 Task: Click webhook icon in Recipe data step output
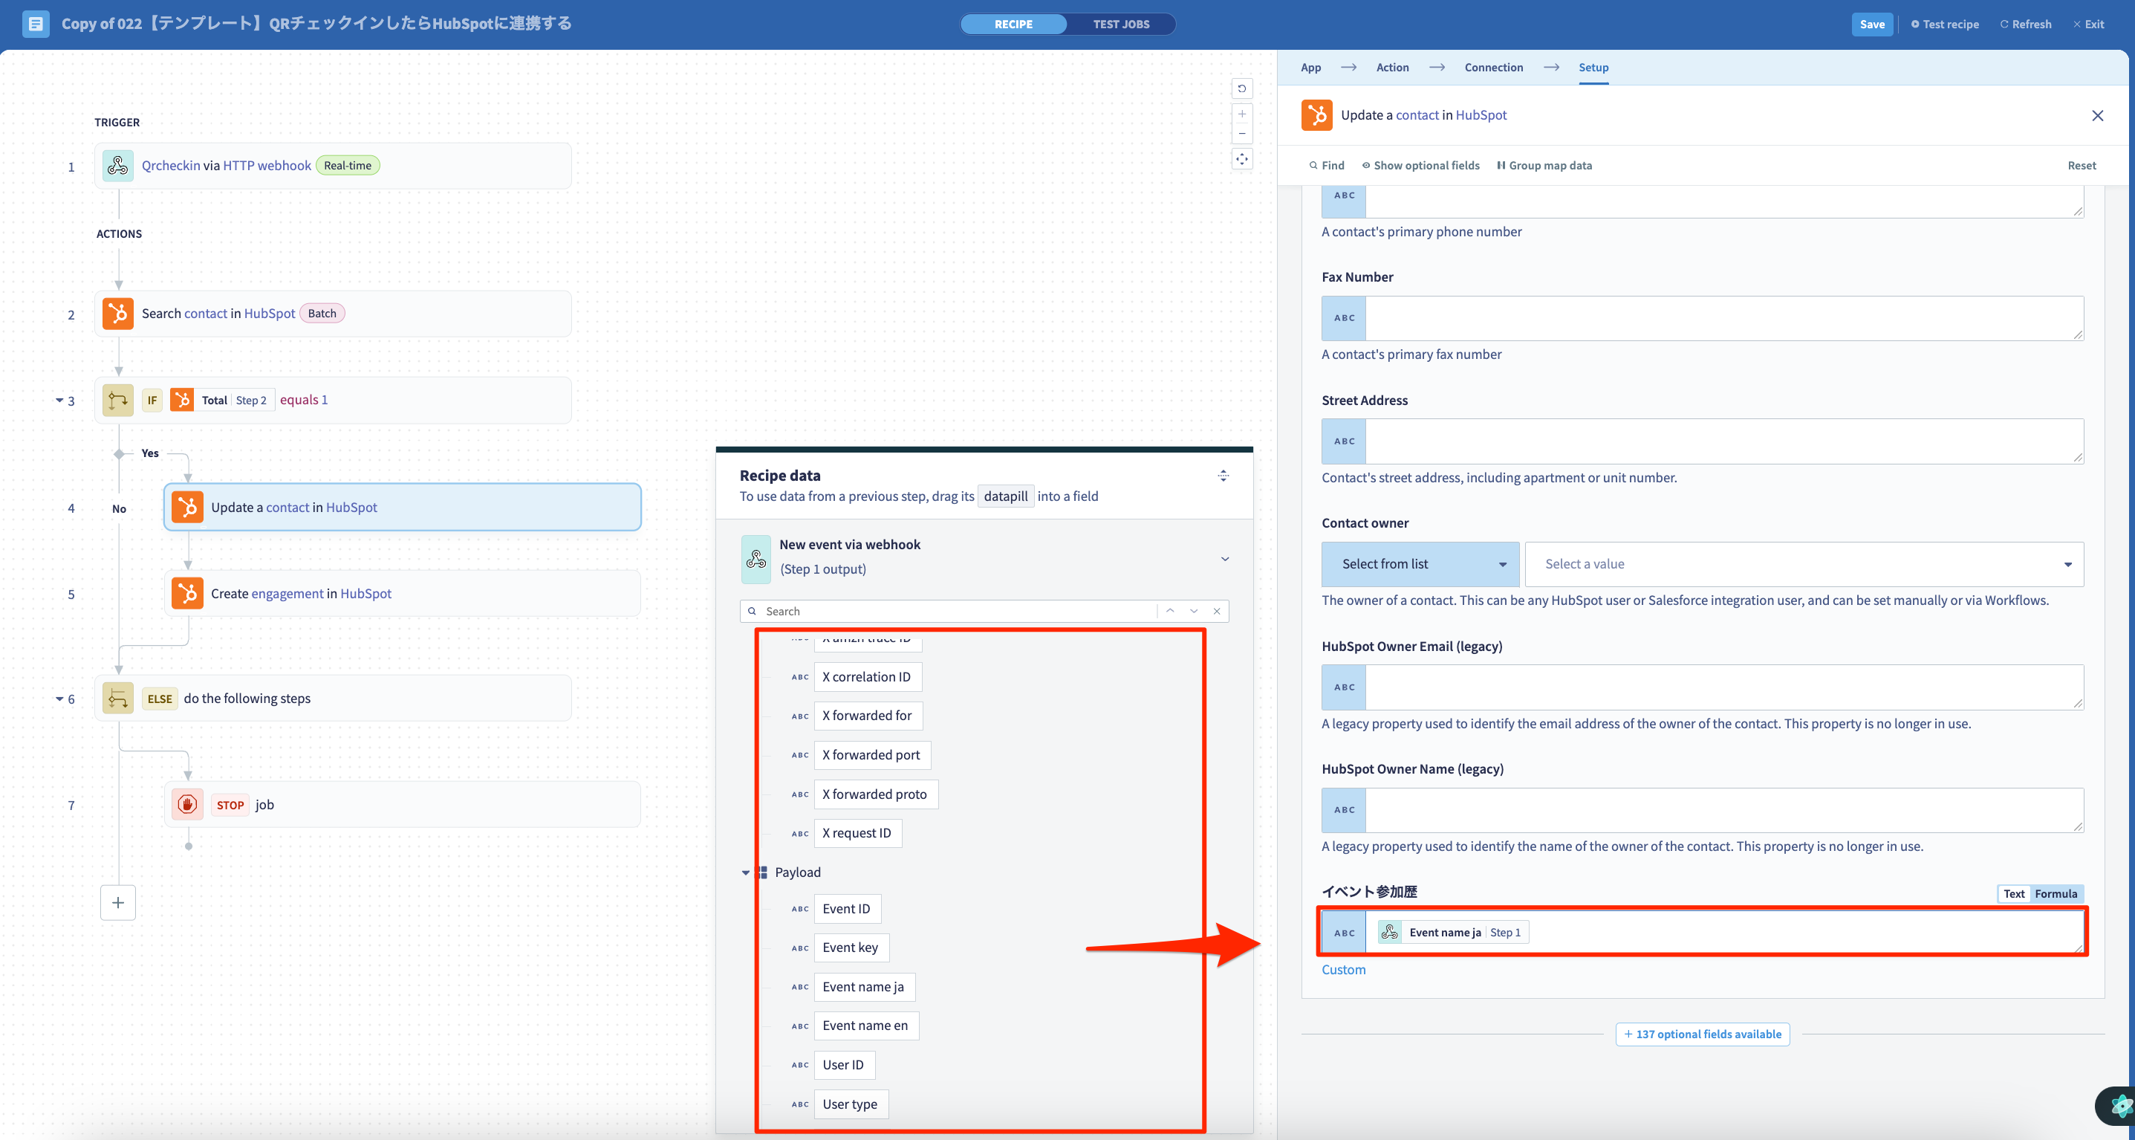(756, 560)
